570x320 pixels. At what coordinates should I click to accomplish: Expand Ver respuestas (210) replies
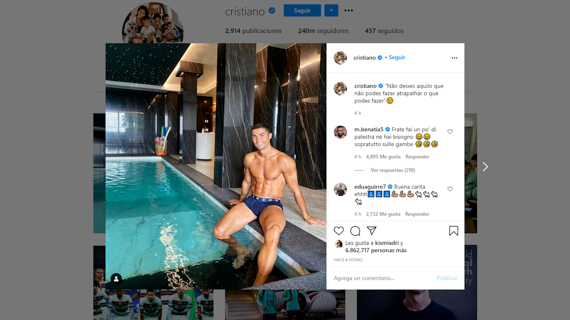point(393,170)
